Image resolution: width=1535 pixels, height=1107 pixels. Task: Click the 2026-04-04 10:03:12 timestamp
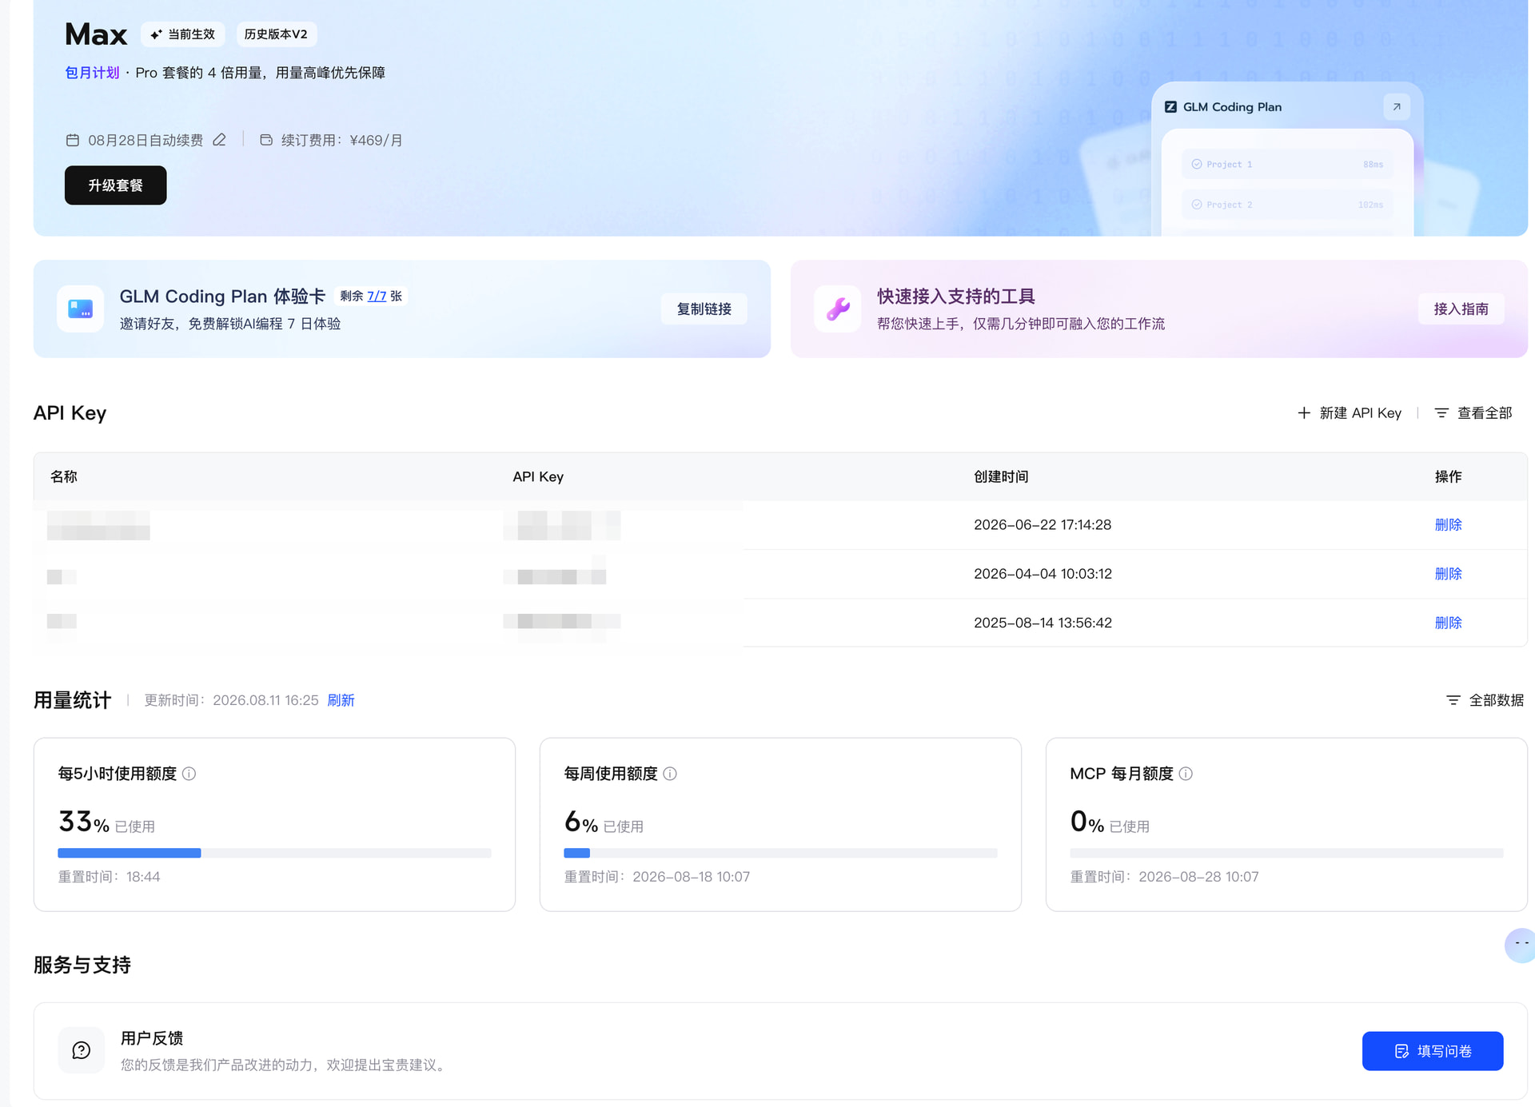(1043, 574)
